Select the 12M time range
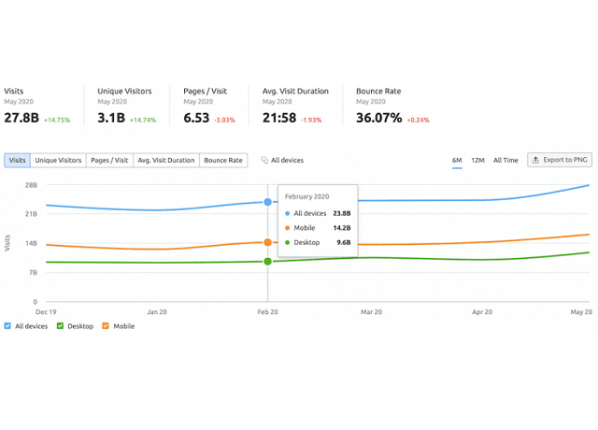 click(477, 161)
